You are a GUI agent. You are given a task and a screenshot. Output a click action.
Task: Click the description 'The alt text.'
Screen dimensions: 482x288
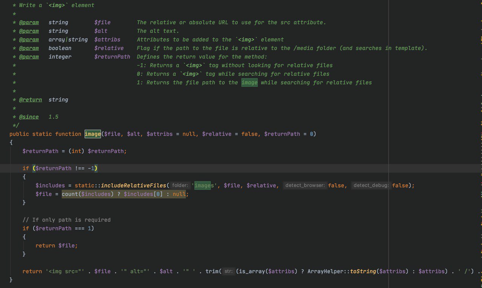click(x=158, y=31)
